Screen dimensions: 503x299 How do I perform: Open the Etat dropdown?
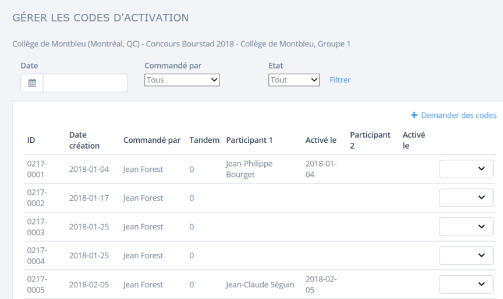[294, 80]
